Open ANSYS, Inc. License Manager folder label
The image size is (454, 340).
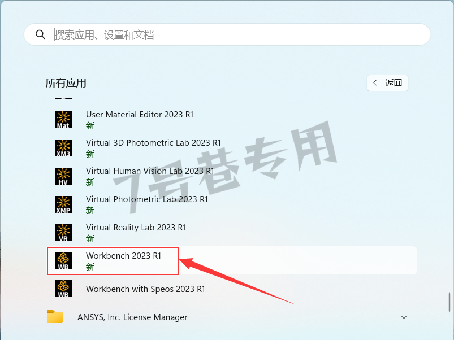click(x=132, y=317)
